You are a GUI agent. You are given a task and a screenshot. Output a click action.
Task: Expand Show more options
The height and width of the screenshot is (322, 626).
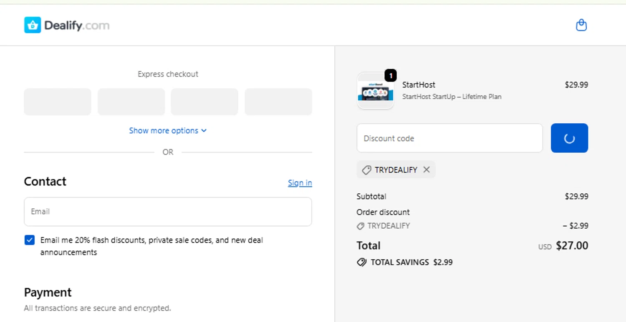click(x=168, y=130)
